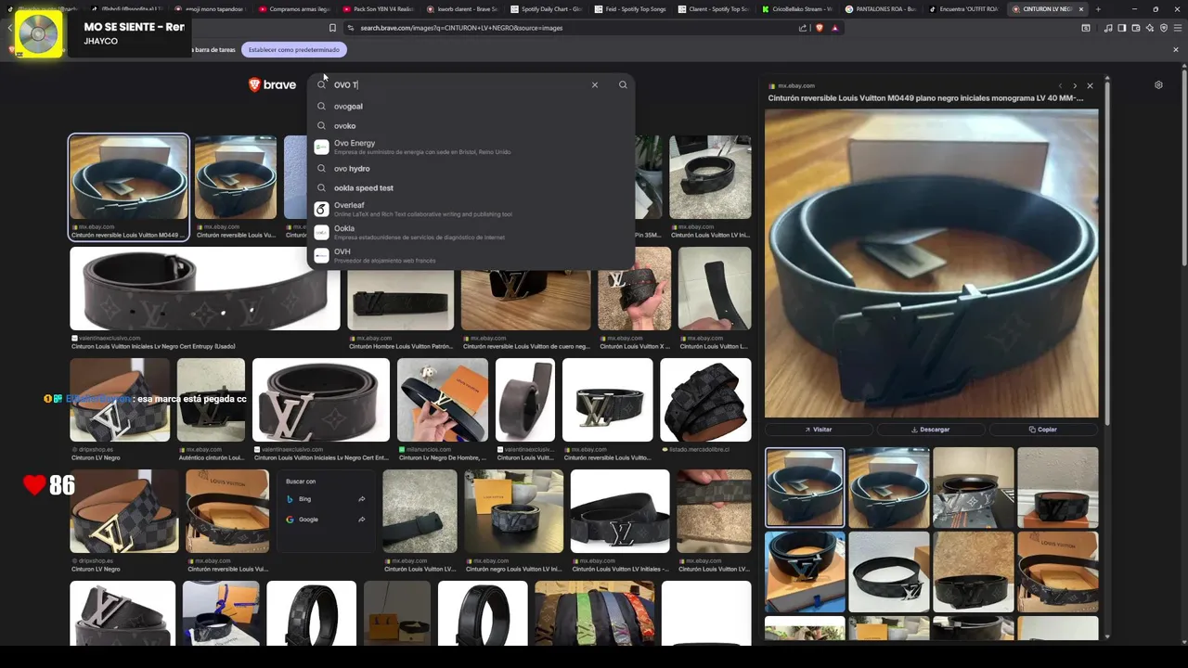This screenshot has width=1188, height=668.
Task: Switch to the PANTALONES ROA tab
Action: pos(882,8)
